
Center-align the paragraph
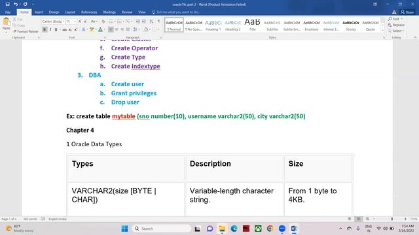click(117, 29)
